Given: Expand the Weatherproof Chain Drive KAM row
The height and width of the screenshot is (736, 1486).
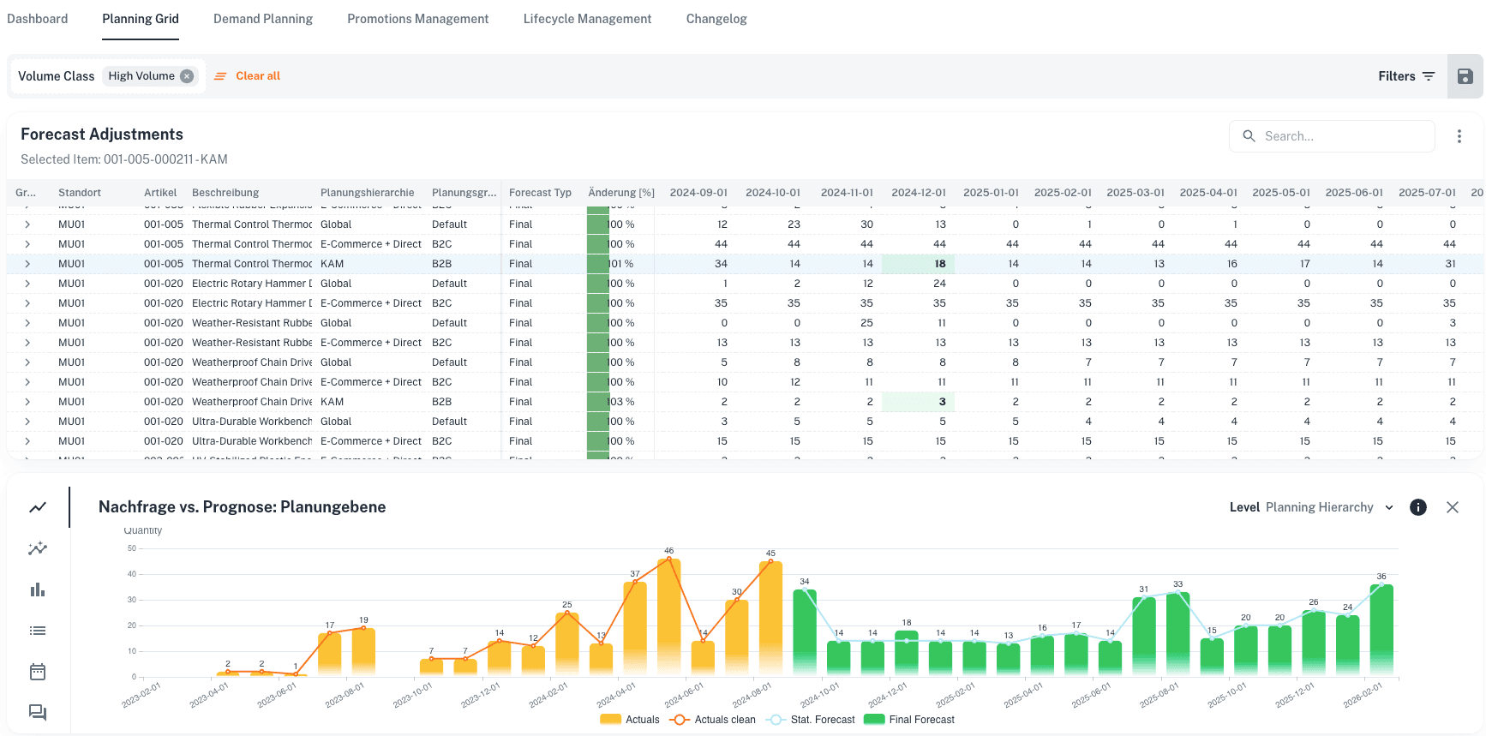Looking at the screenshot, I should [27, 402].
